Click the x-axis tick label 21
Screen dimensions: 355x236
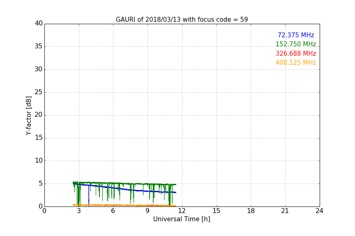coord(285,211)
